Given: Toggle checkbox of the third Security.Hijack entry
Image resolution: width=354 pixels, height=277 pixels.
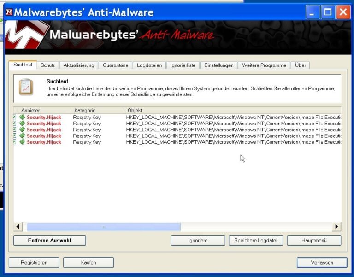Looking at the screenshot, I should [x=15, y=130].
